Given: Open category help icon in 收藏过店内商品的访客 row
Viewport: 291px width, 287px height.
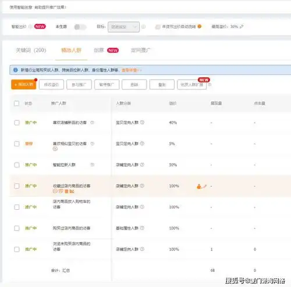Looking at the screenshot, I should pos(142,186).
